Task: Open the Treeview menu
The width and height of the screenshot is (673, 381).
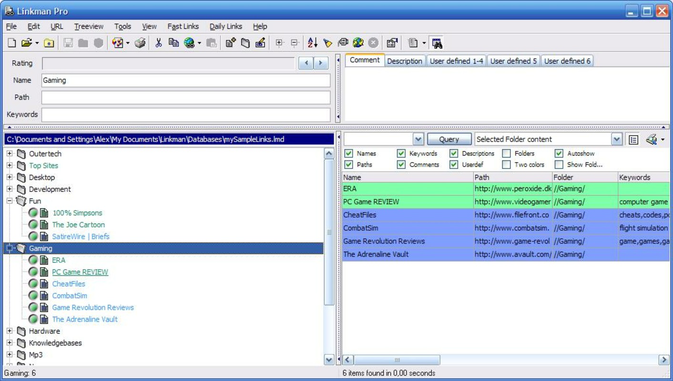Action: click(89, 26)
